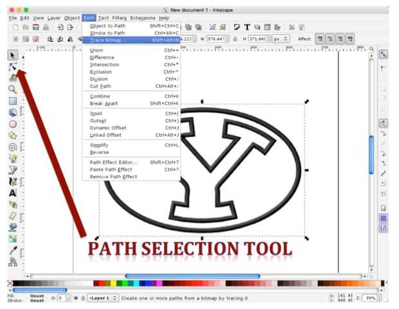
Task: Select the Bezier pen tool
Action: (x=13, y=170)
